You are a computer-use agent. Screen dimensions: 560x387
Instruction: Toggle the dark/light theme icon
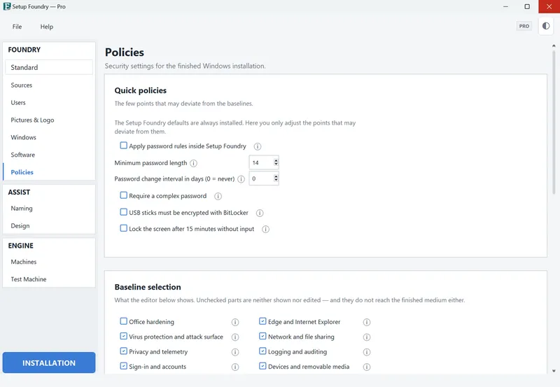click(546, 26)
